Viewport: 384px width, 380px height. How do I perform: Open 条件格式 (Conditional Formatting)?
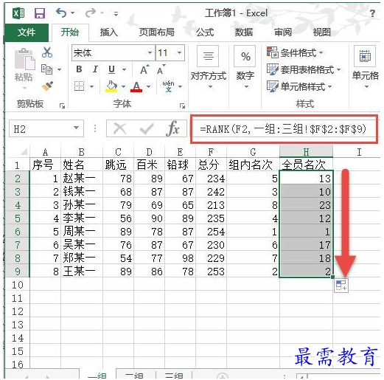295,52
